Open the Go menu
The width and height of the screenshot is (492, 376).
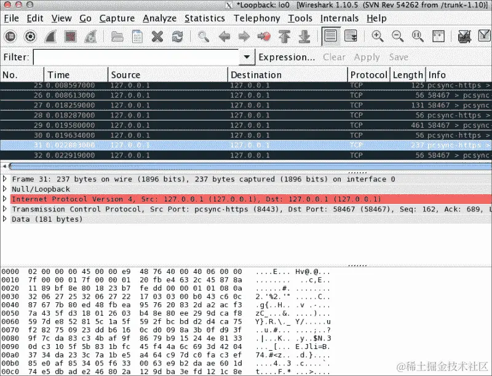click(85, 18)
